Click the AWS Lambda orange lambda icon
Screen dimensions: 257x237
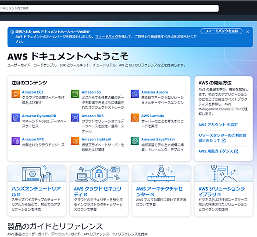[135, 118]
